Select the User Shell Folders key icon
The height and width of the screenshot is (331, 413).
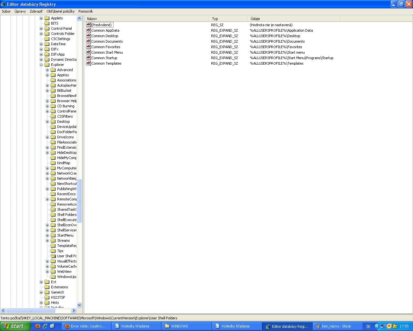53,256
